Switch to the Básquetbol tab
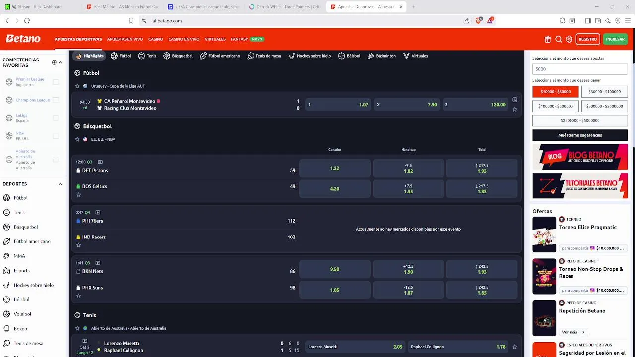 click(178, 56)
